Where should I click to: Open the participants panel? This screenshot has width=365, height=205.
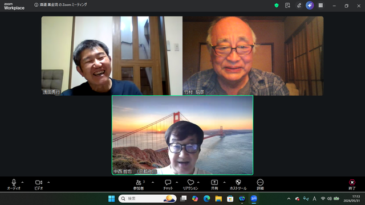pyautogui.click(x=139, y=184)
